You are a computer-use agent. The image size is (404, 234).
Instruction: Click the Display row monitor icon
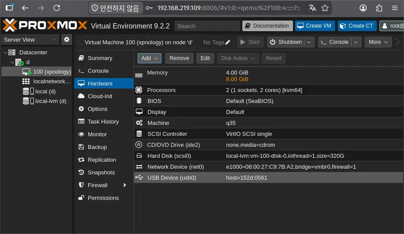coord(139,112)
